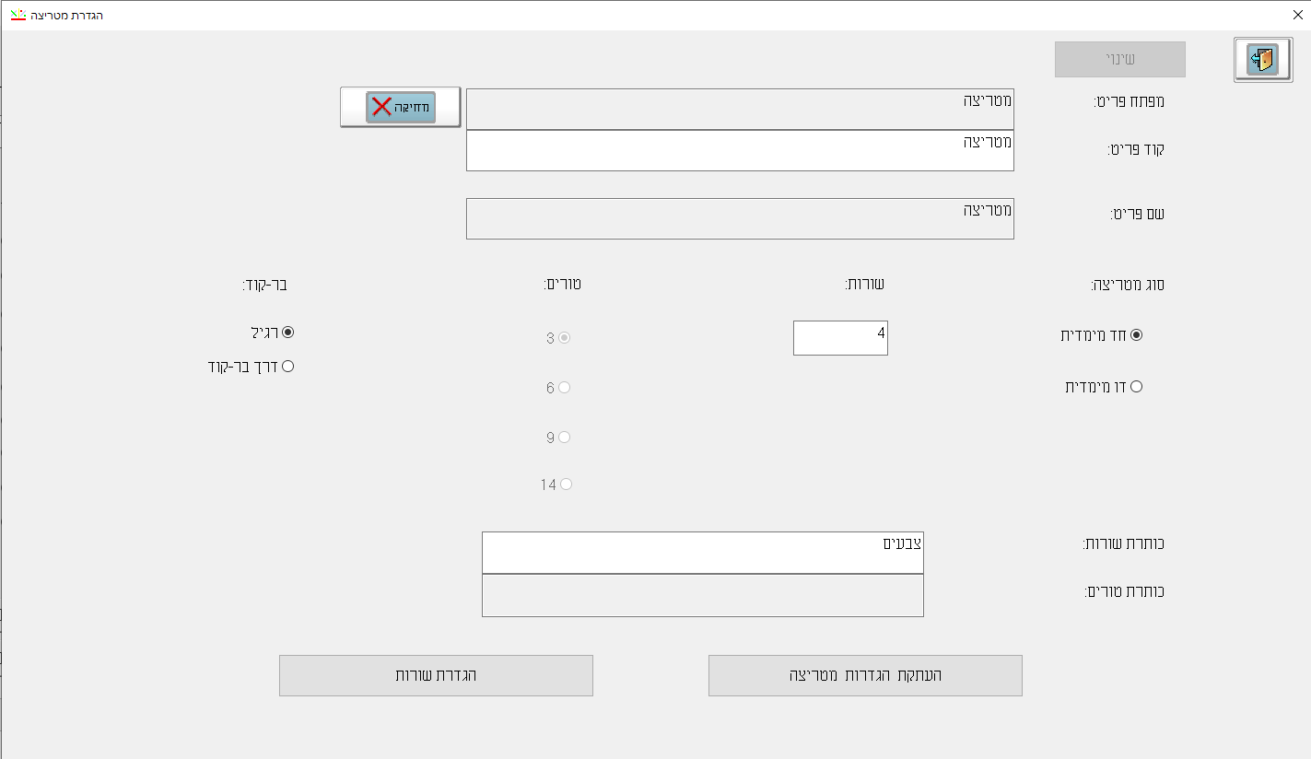1311x759 pixels.
Task: Close the הגדרת מטריצה window
Action: click(x=1297, y=15)
